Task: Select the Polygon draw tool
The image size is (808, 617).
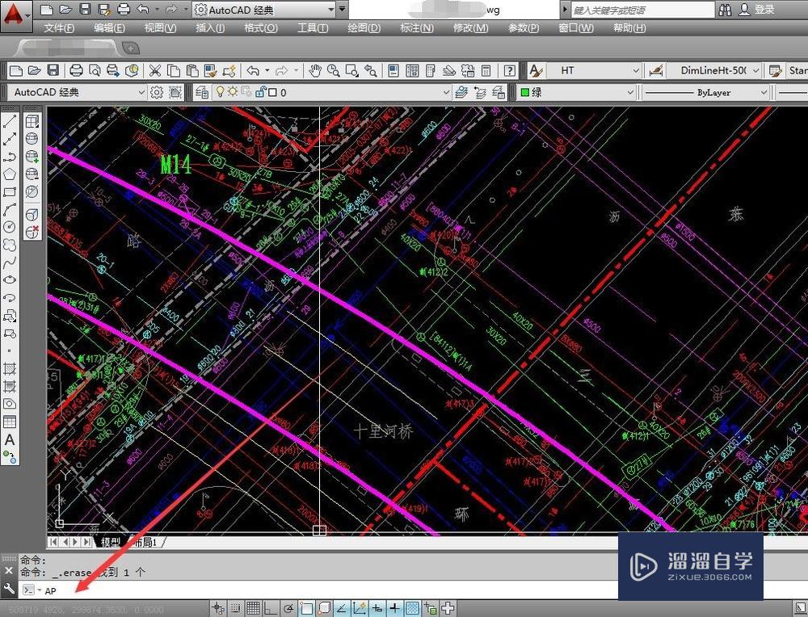Action: click(x=10, y=174)
